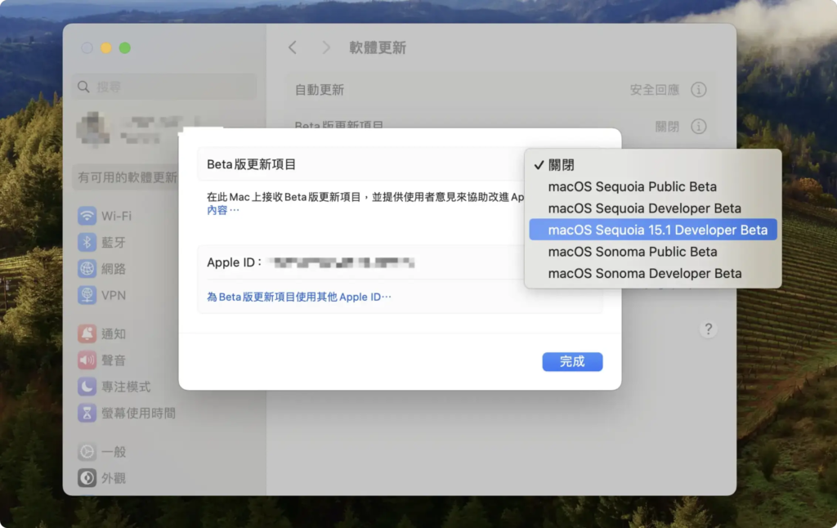837x528 pixels.
Task: Open 一般 gear icon in sidebar
Action: point(87,452)
